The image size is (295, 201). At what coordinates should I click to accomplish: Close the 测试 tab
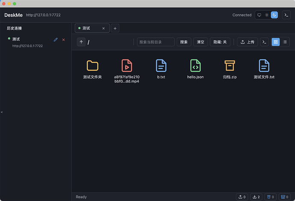[103, 28]
